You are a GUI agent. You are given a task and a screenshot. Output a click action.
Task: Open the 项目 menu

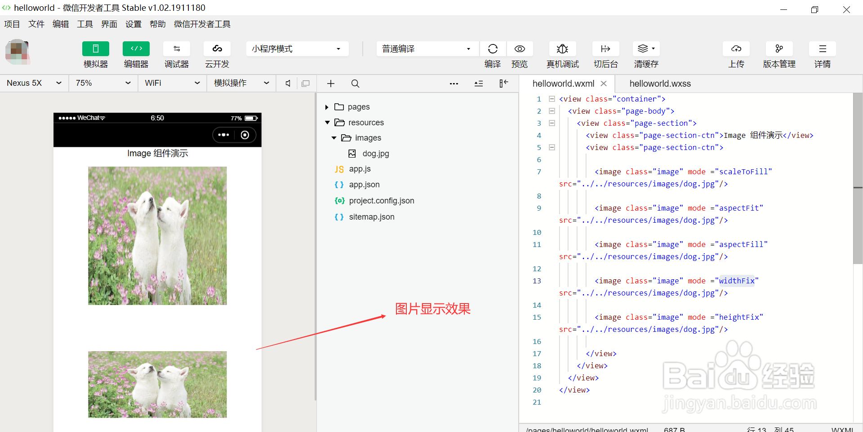tap(12, 24)
